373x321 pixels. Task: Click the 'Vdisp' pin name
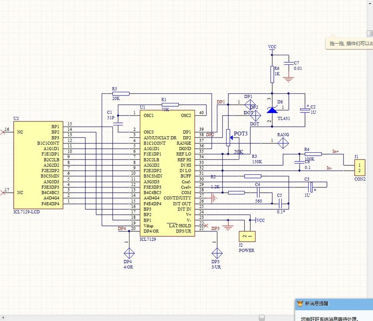[x=149, y=225]
